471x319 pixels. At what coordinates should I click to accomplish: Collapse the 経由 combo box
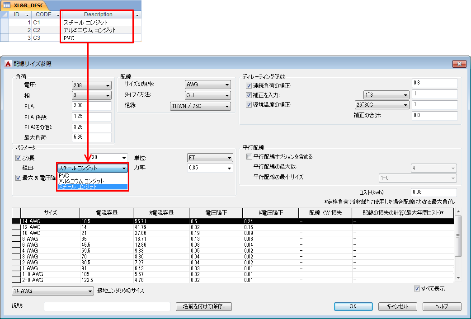[x=124, y=168]
